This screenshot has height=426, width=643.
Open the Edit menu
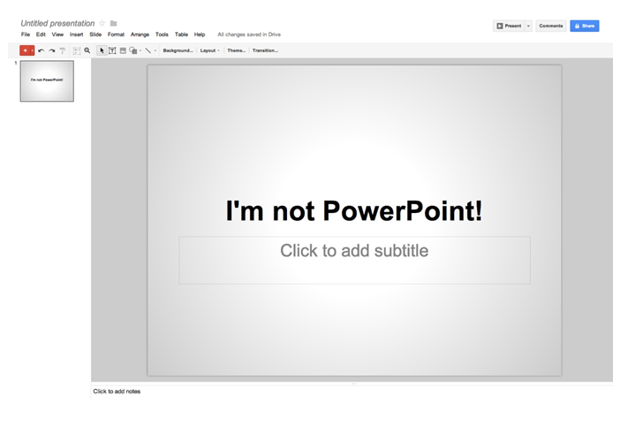pos(41,34)
